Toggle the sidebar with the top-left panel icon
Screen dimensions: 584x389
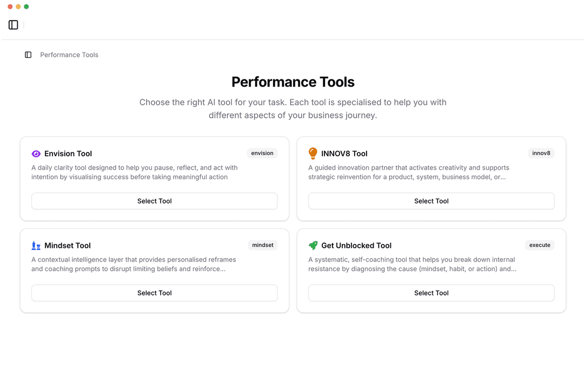(13, 24)
